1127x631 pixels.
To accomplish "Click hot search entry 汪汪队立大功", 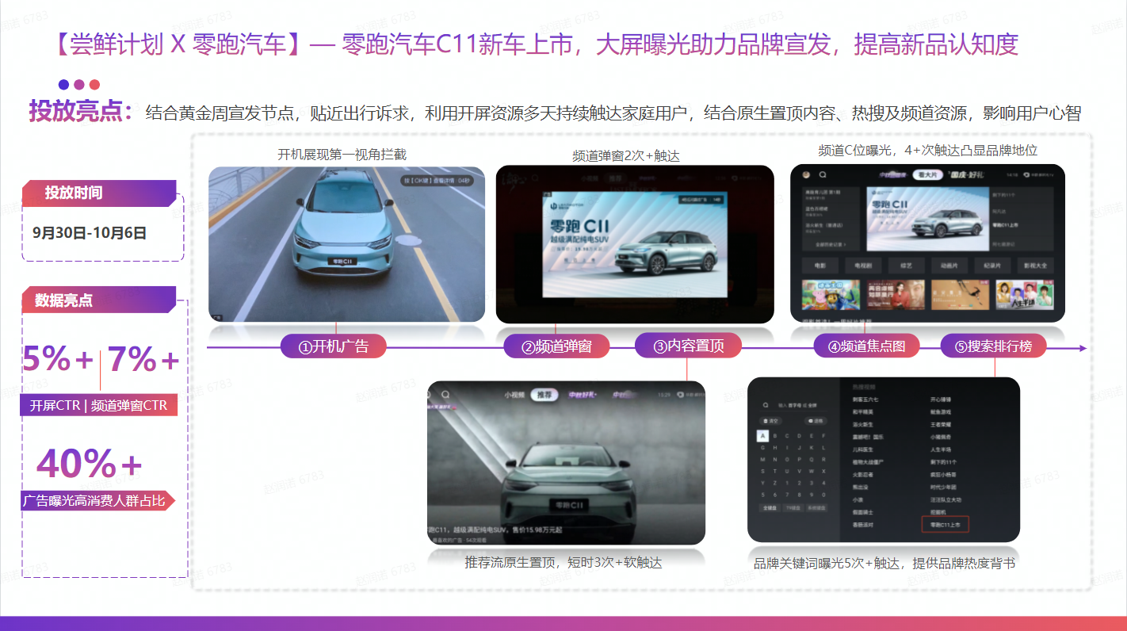I will pos(946,499).
